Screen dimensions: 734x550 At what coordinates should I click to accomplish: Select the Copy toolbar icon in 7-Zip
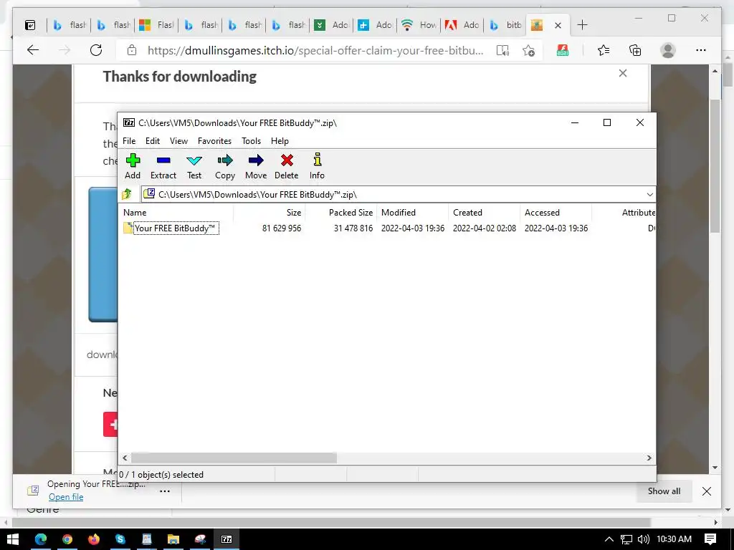pos(224,166)
